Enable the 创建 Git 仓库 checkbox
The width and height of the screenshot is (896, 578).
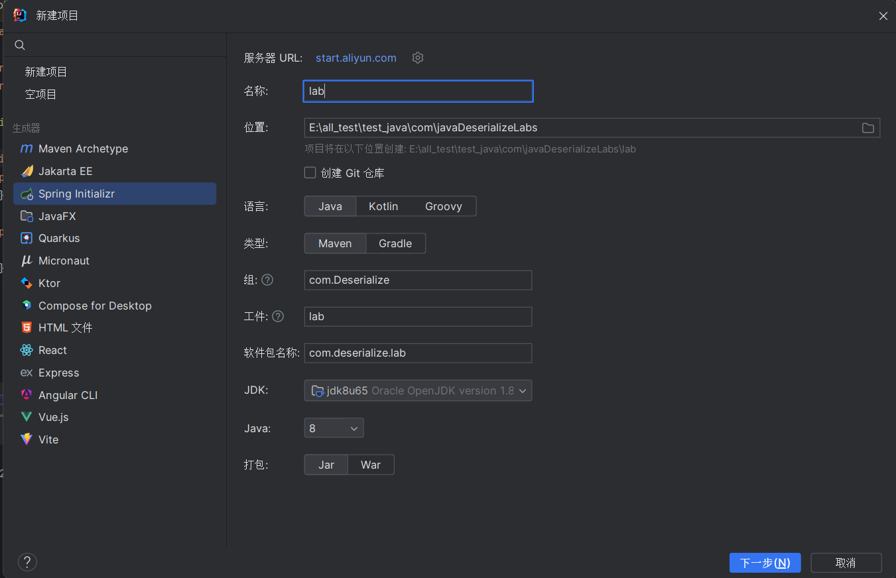pos(310,172)
